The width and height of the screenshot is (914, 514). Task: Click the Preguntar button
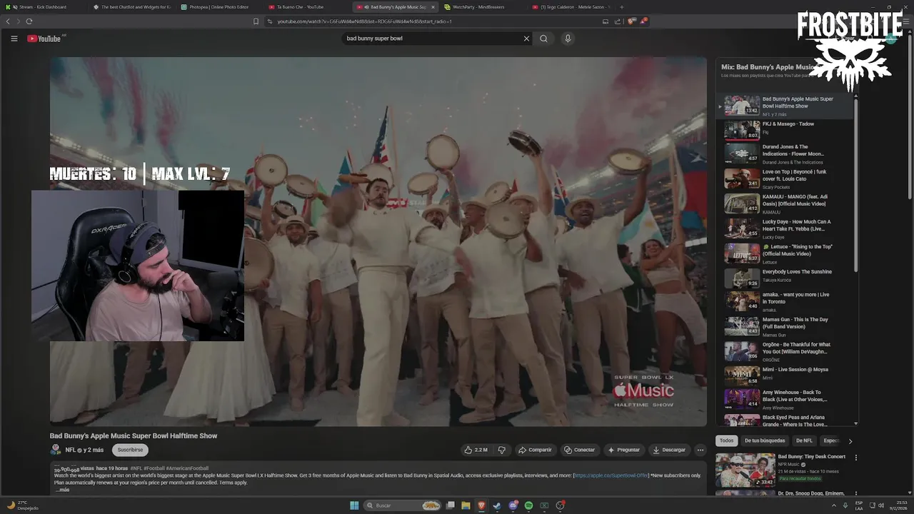(x=624, y=450)
